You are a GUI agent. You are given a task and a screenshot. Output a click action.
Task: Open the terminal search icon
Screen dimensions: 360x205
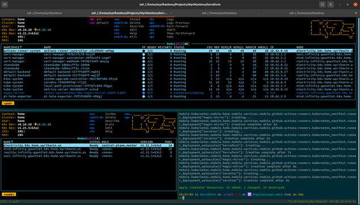tap(322, 5)
